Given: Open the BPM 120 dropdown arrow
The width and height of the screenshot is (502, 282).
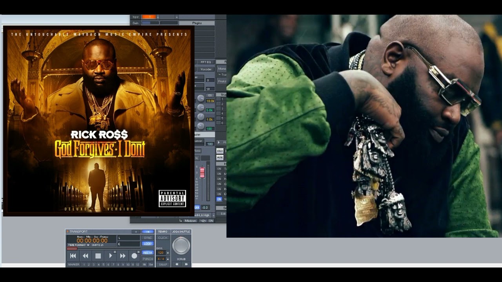Looking at the screenshot, I should click(x=168, y=253).
